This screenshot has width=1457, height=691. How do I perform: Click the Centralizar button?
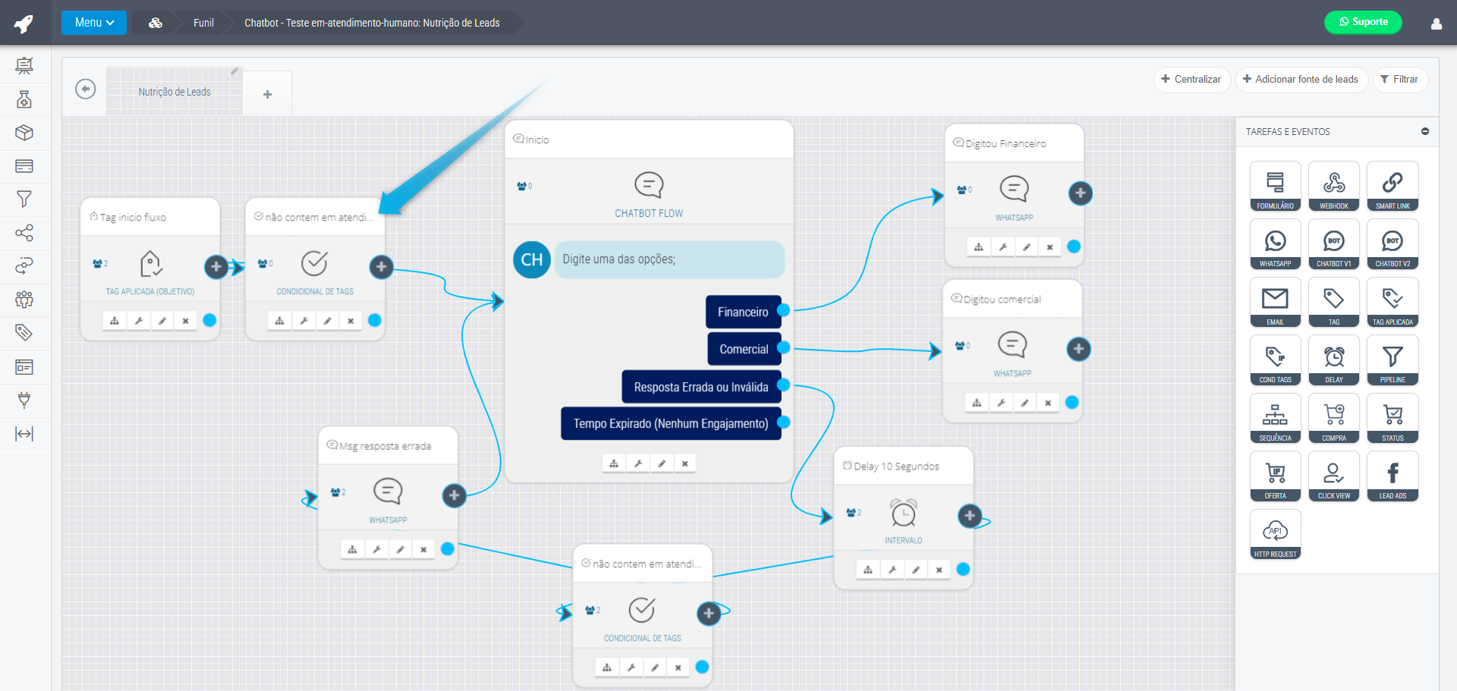coord(1191,80)
